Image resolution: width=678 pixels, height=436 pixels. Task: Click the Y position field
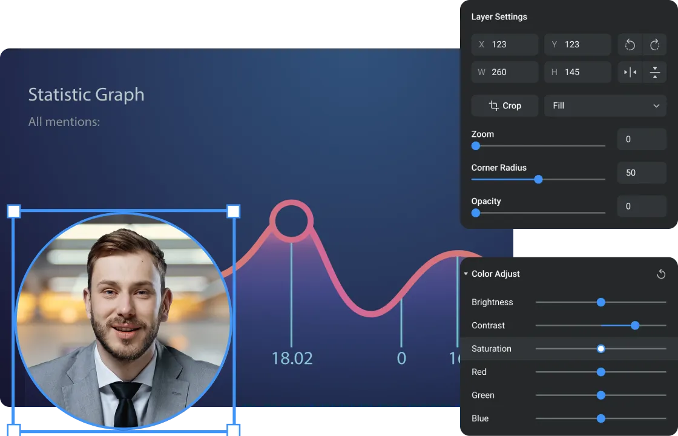(578, 45)
